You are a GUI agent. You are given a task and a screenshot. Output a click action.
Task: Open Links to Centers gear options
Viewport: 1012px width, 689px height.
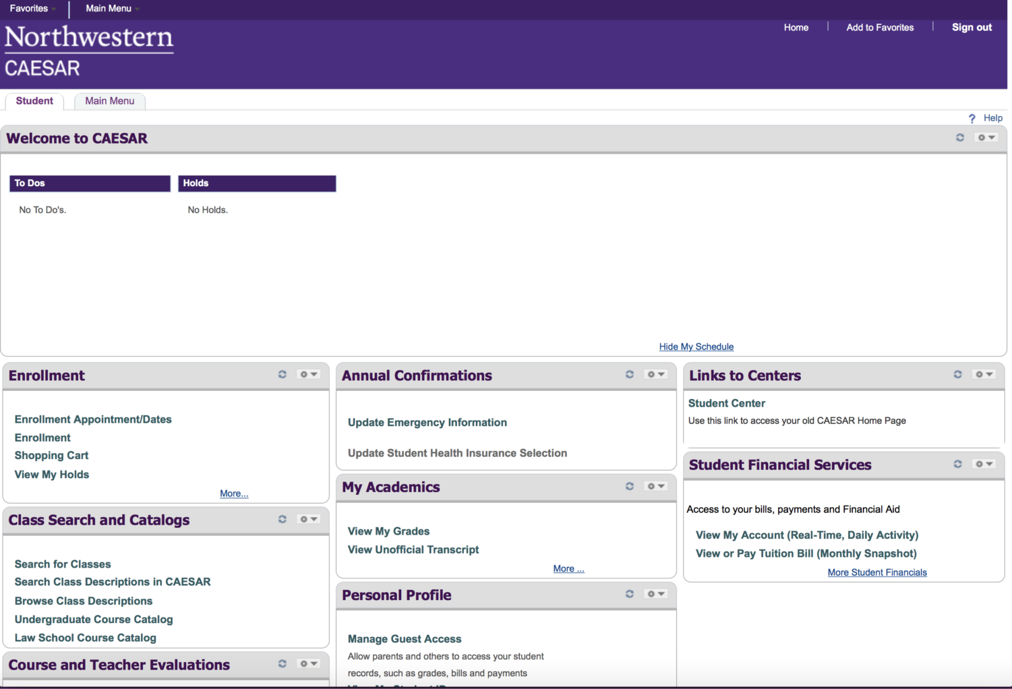coord(984,374)
